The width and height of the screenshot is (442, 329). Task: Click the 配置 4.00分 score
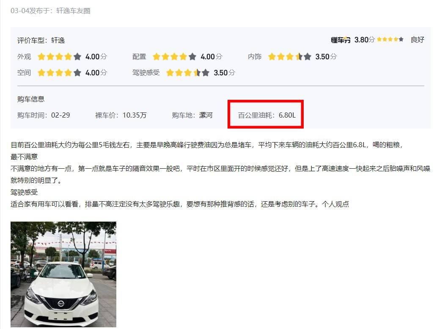coord(211,57)
